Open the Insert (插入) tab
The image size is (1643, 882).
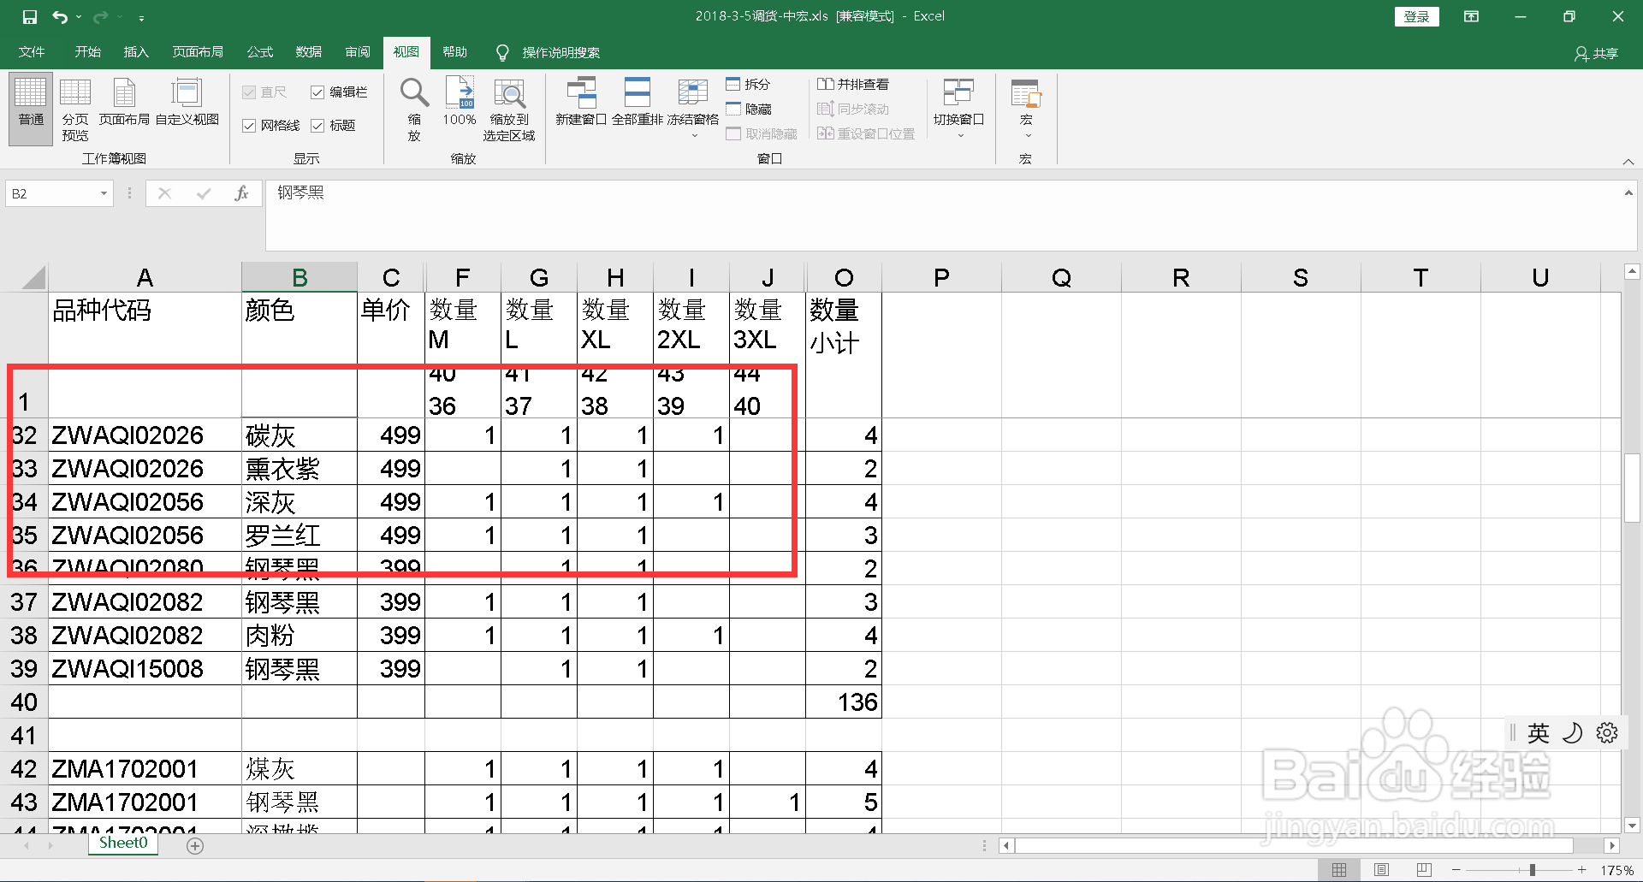coord(136,52)
